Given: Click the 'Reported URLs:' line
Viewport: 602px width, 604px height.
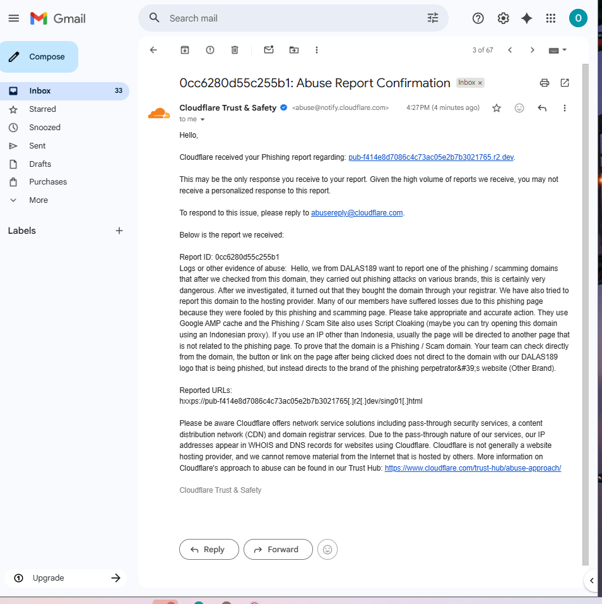Looking at the screenshot, I should click(206, 390).
